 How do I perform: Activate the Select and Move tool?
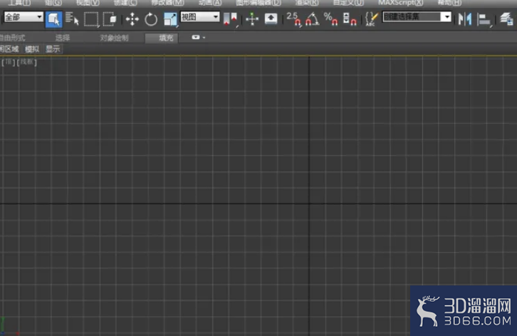point(132,19)
